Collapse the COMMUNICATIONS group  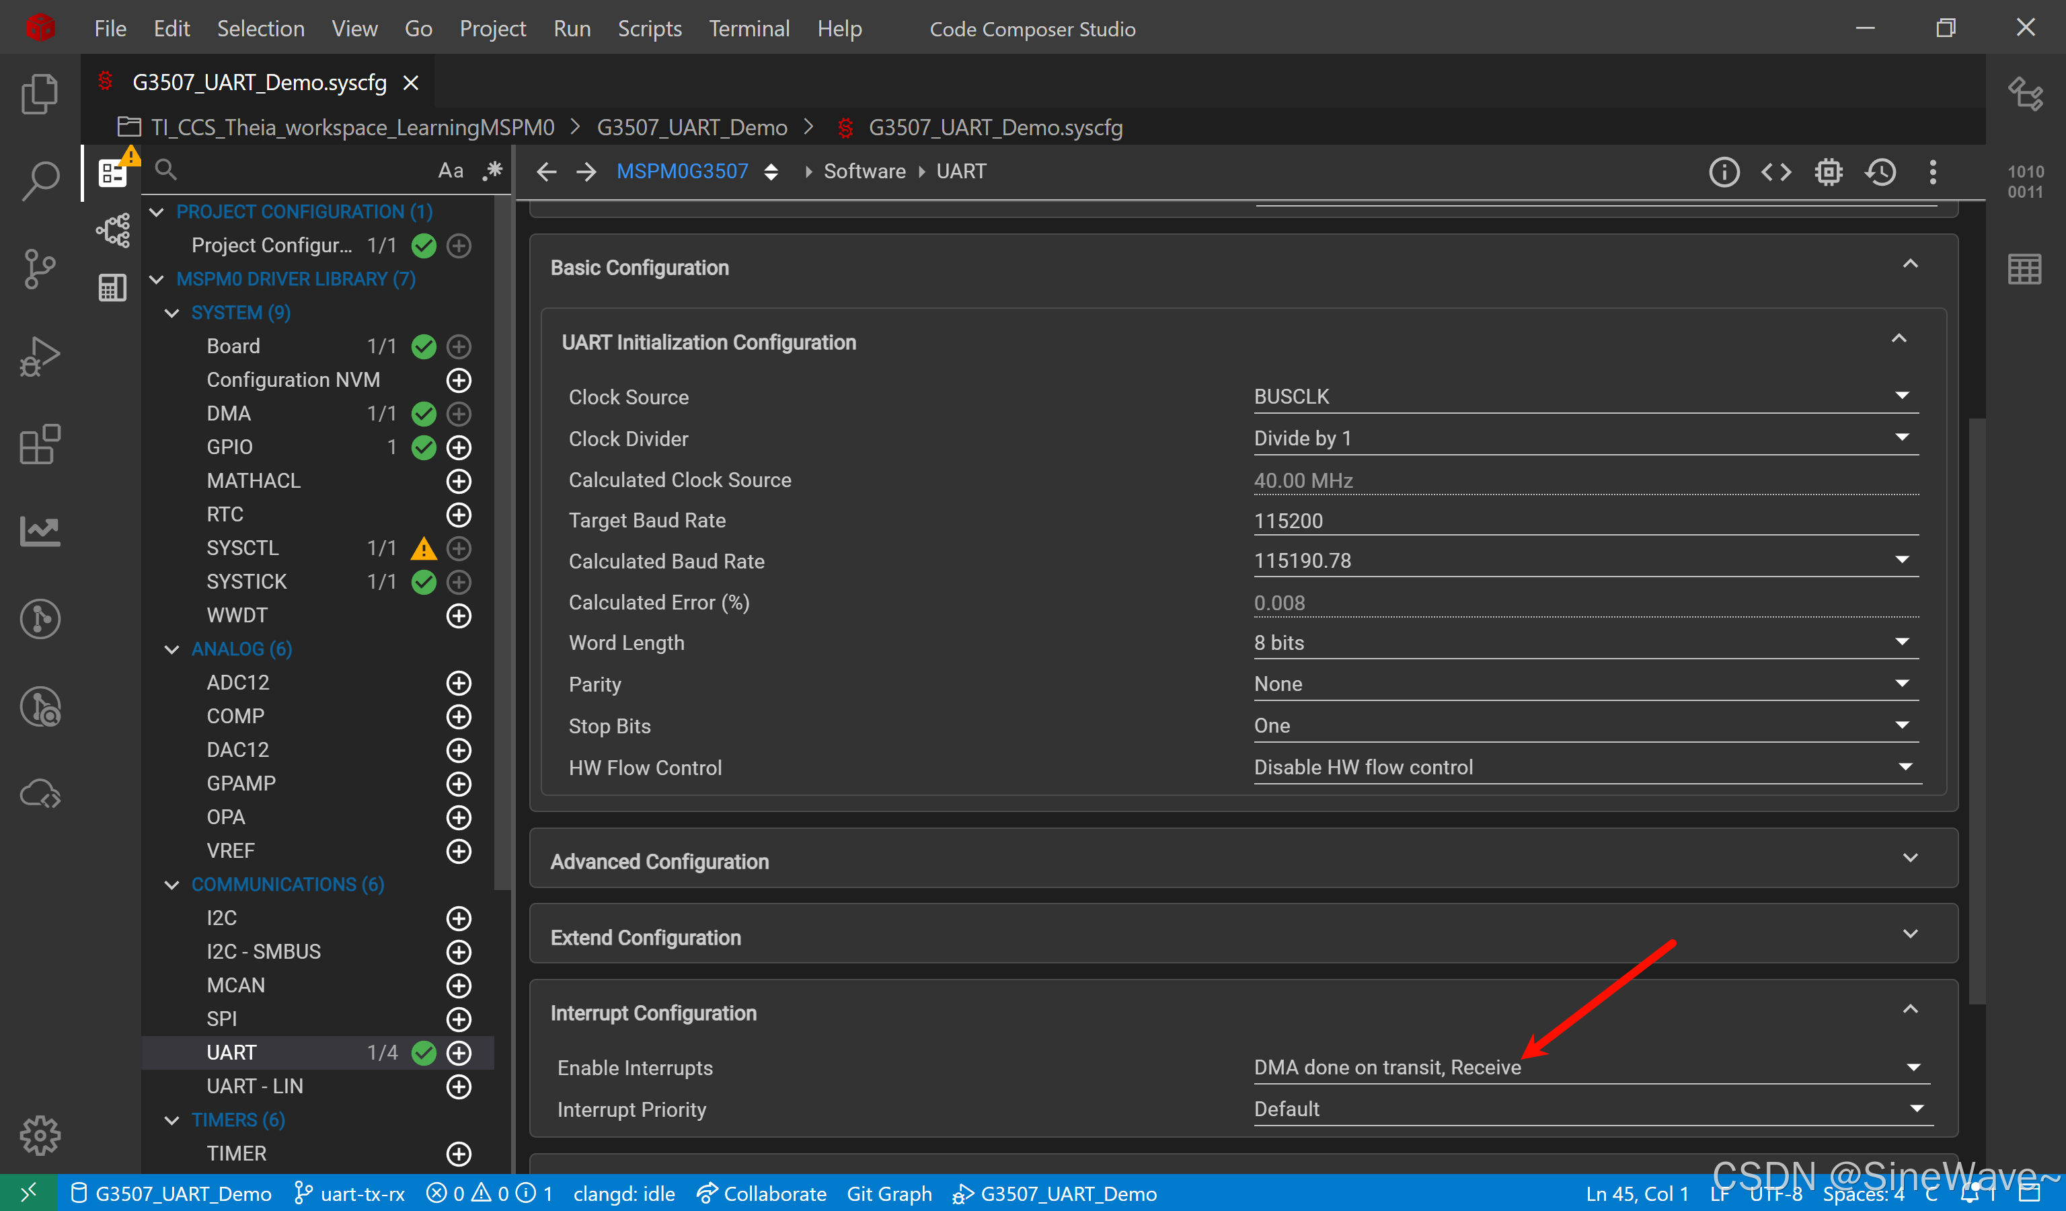pyautogui.click(x=171, y=885)
